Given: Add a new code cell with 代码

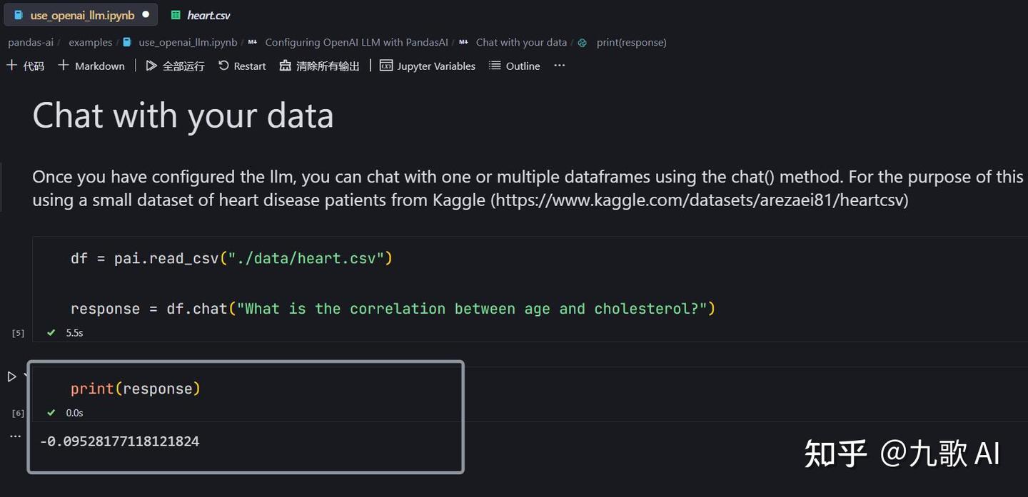Looking at the screenshot, I should click(26, 65).
